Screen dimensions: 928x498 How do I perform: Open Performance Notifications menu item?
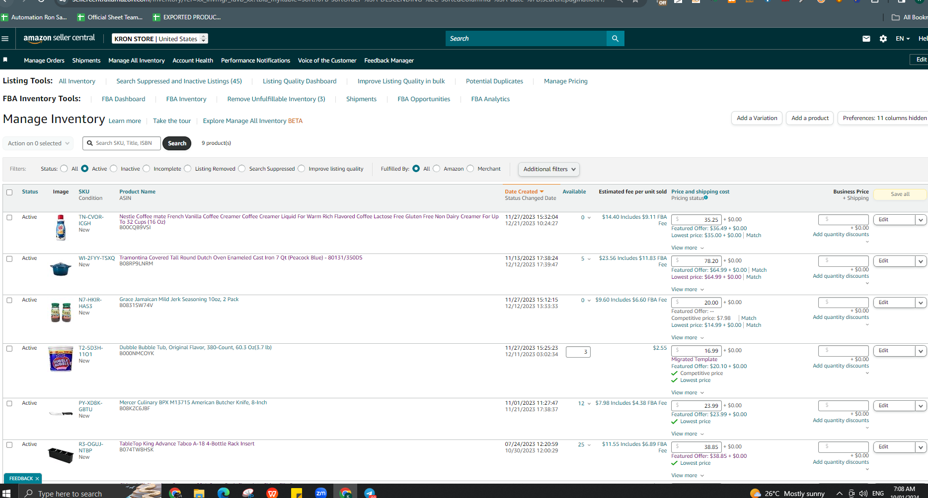(x=255, y=61)
